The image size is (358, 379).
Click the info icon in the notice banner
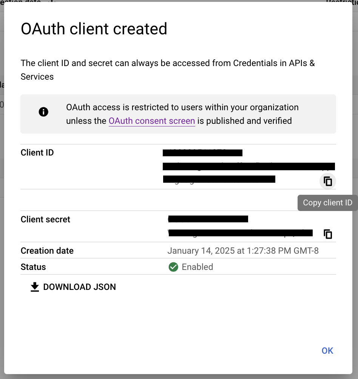click(x=43, y=112)
